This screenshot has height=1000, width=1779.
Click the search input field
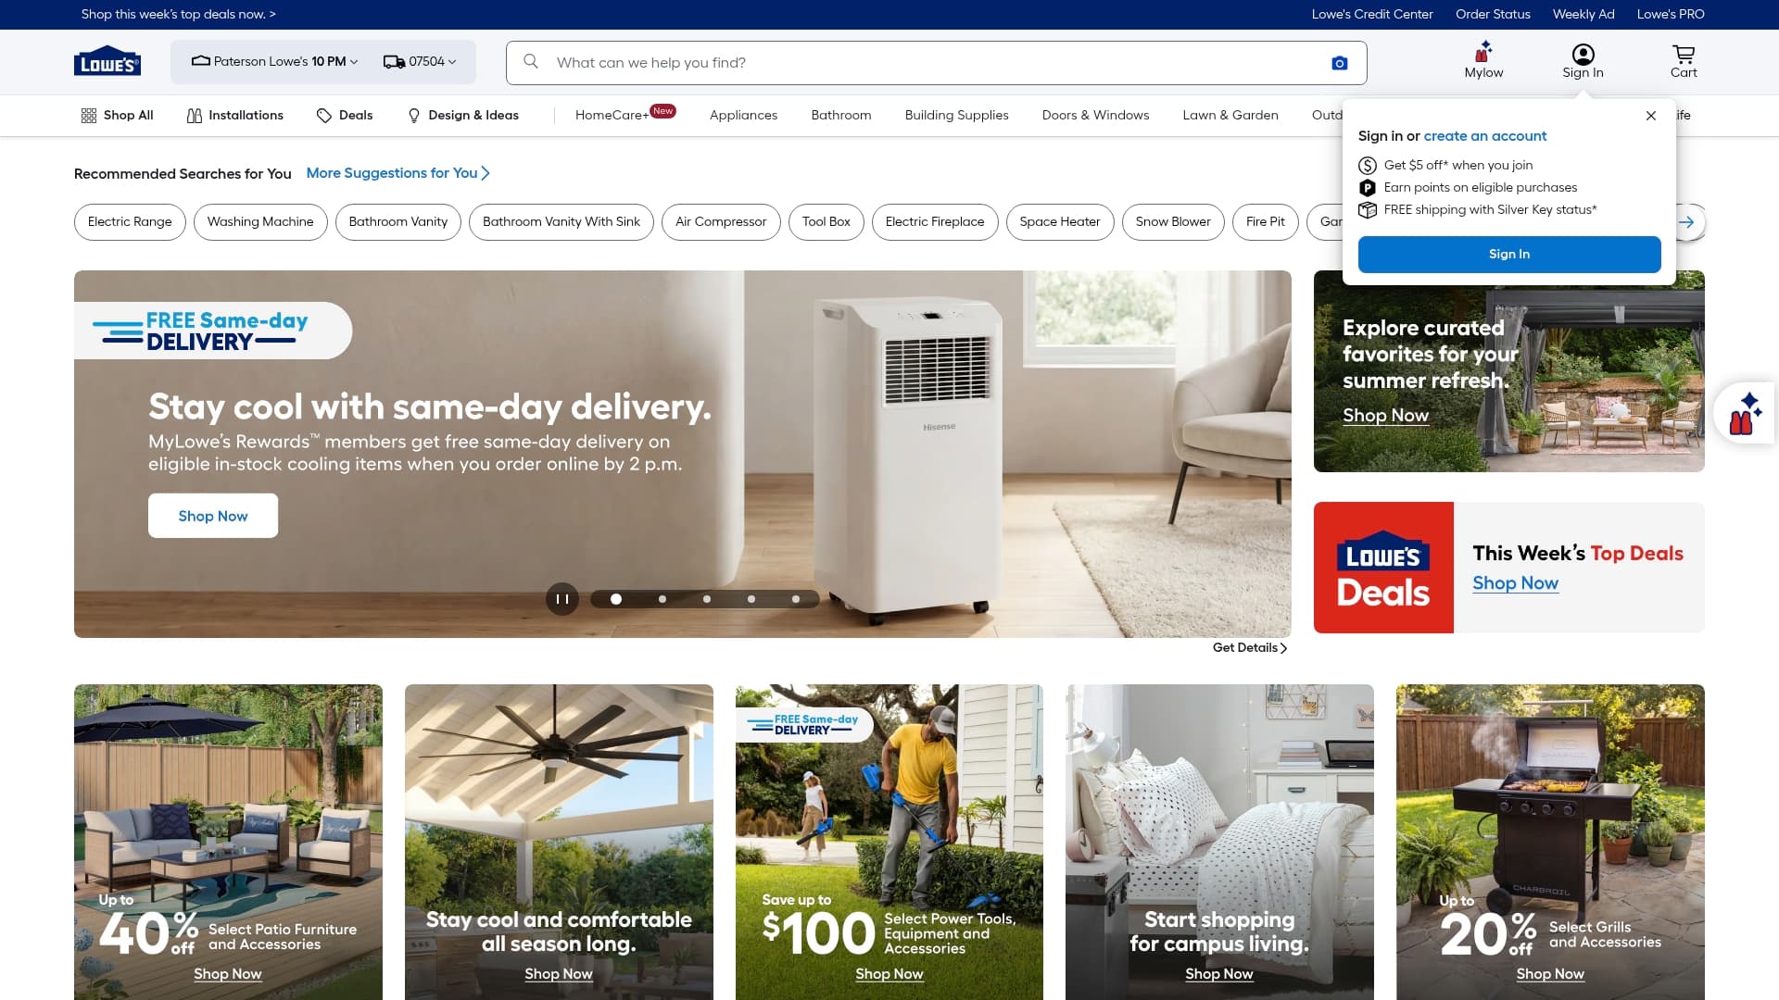tap(936, 63)
